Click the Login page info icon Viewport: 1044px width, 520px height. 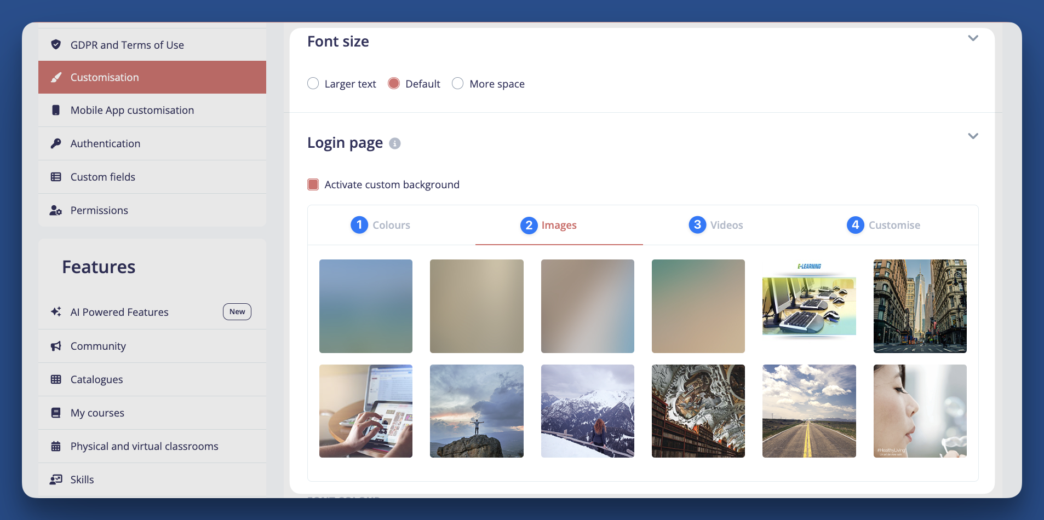tap(395, 143)
